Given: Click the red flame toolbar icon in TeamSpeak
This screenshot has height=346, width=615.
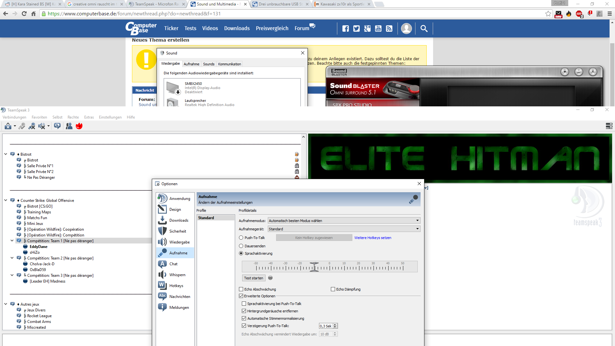Looking at the screenshot, I should click(79, 126).
